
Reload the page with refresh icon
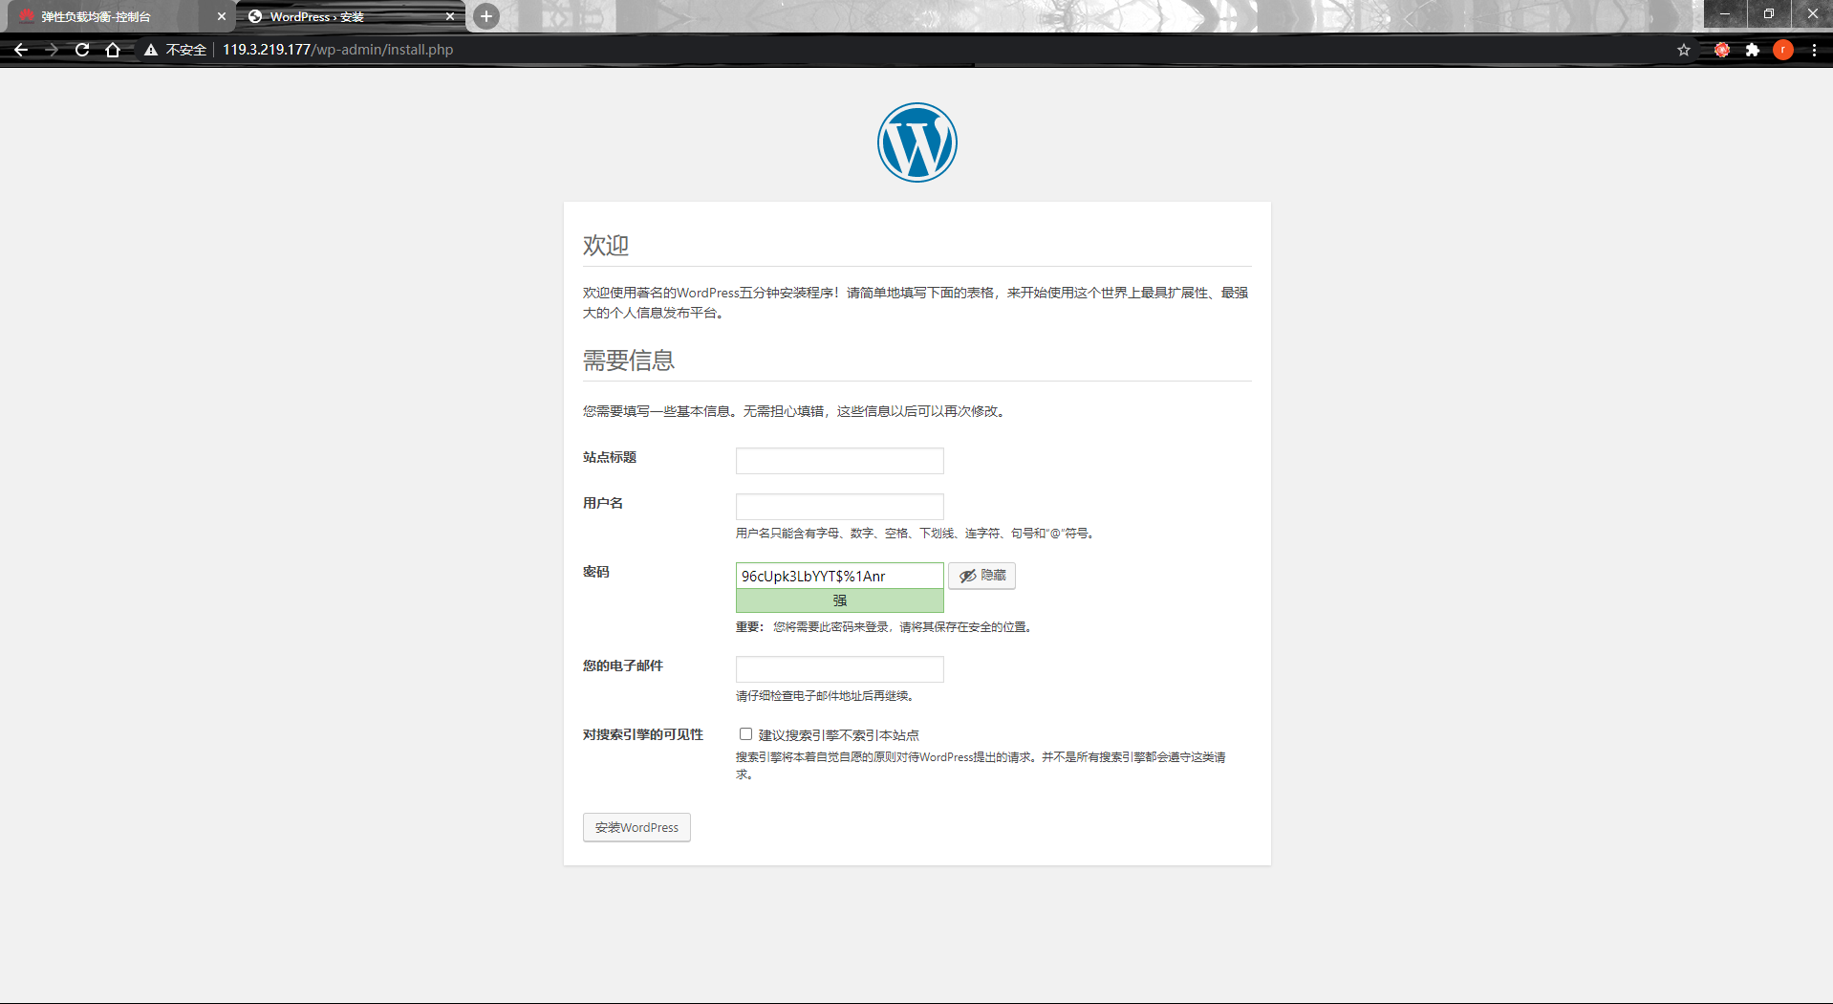[82, 50]
